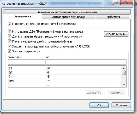This screenshot has width=137, height=114.
Task: Click the ™ replacement symbol cell
Action: [84, 81]
